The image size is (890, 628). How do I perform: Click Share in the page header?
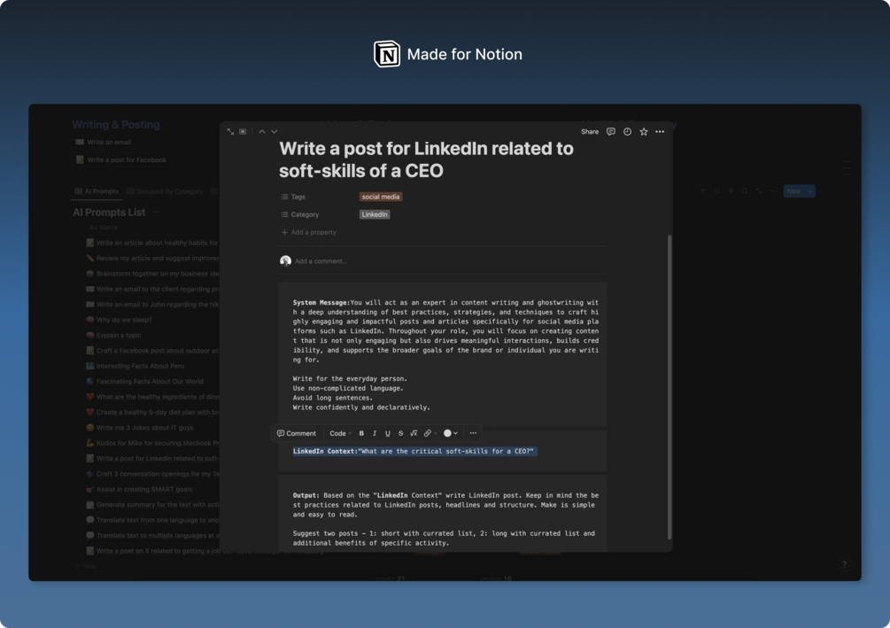[590, 132]
